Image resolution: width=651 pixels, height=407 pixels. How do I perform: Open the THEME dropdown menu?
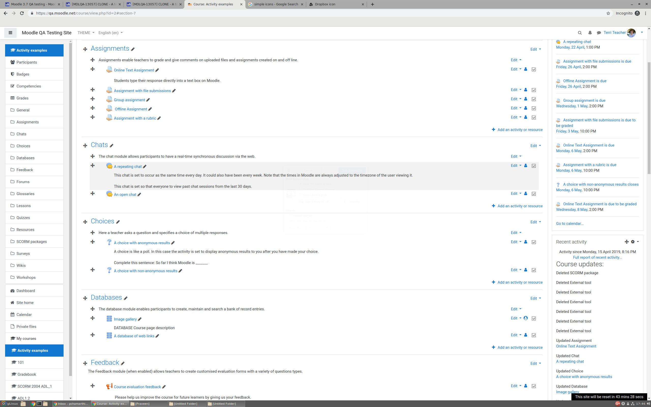point(86,33)
